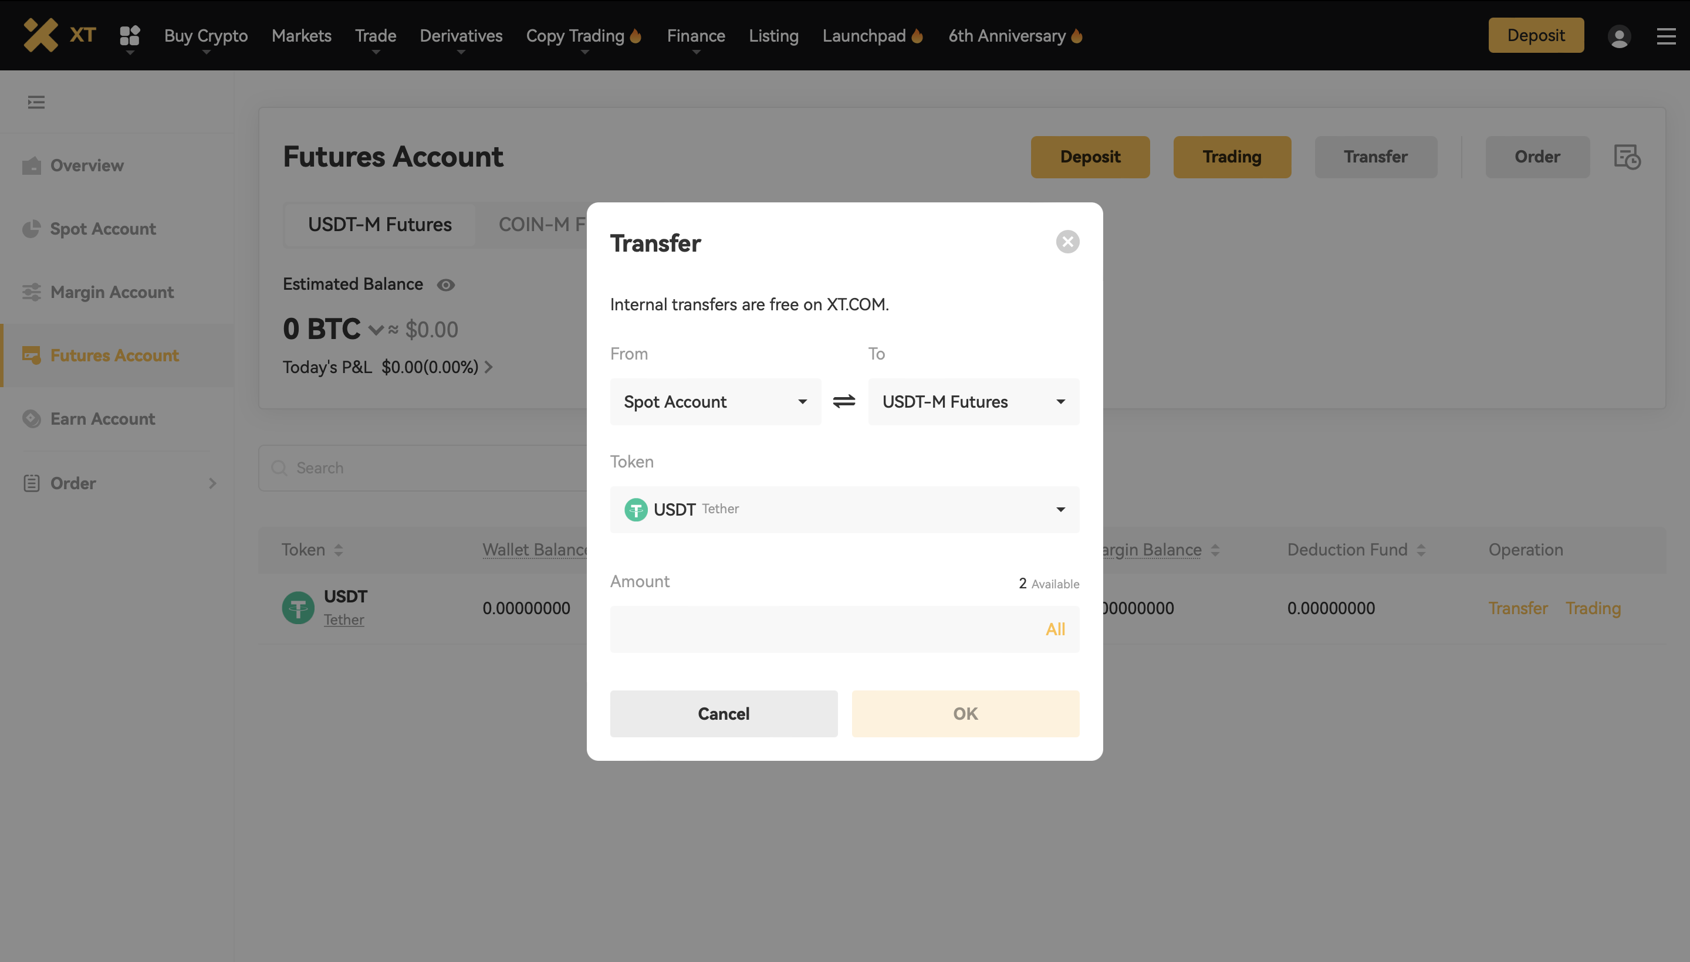The height and width of the screenshot is (962, 1690).
Task: Click Trading link in USDT row
Action: [1593, 608]
